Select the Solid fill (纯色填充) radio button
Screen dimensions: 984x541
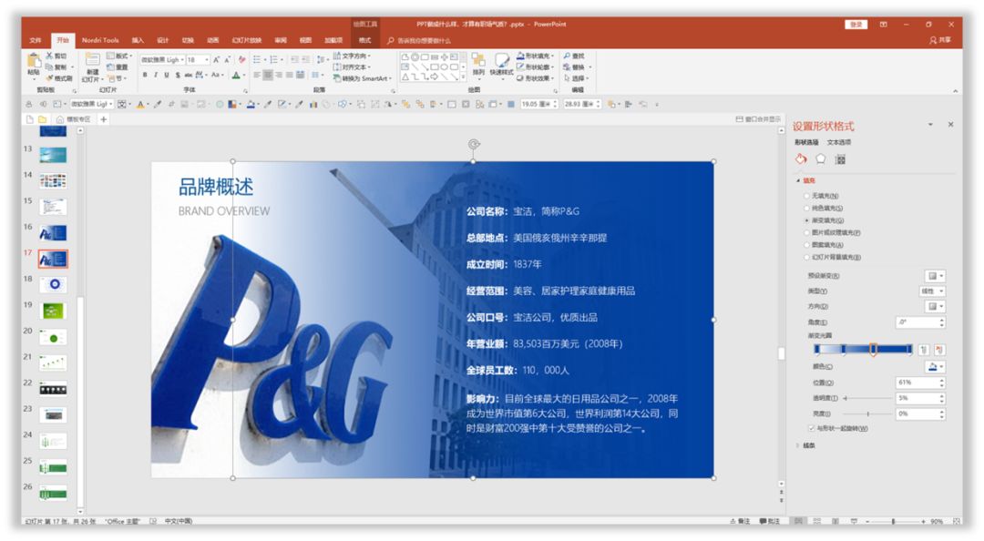(807, 208)
